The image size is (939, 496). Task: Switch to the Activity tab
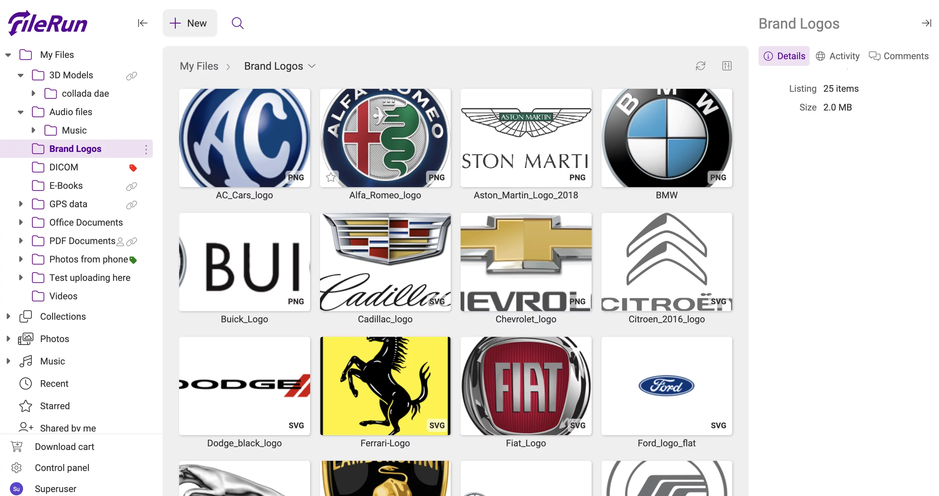pos(837,56)
